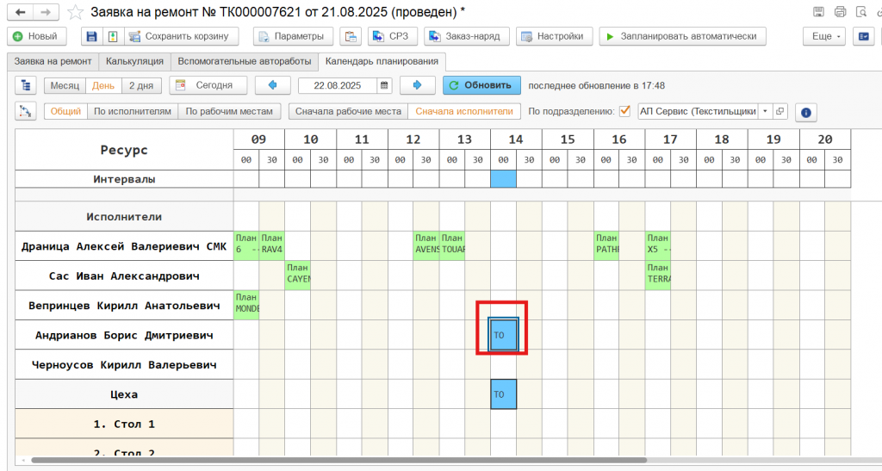Click the blue floppy disk save icon
Viewport: 882px width, 471px height.
(x=90, y=36)
